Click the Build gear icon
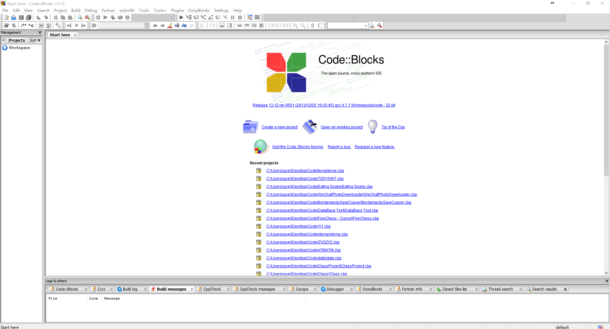 click(x=98, y=17)
